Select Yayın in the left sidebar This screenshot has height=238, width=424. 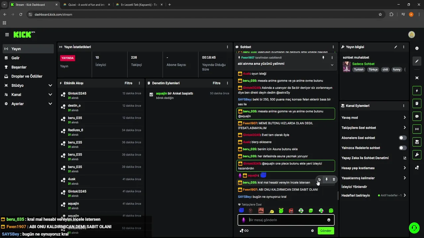pyautogui.click(x=28, y=49)
